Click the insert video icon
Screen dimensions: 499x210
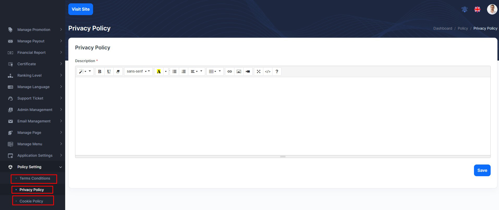pyautogui.click(x=248, y=71)
